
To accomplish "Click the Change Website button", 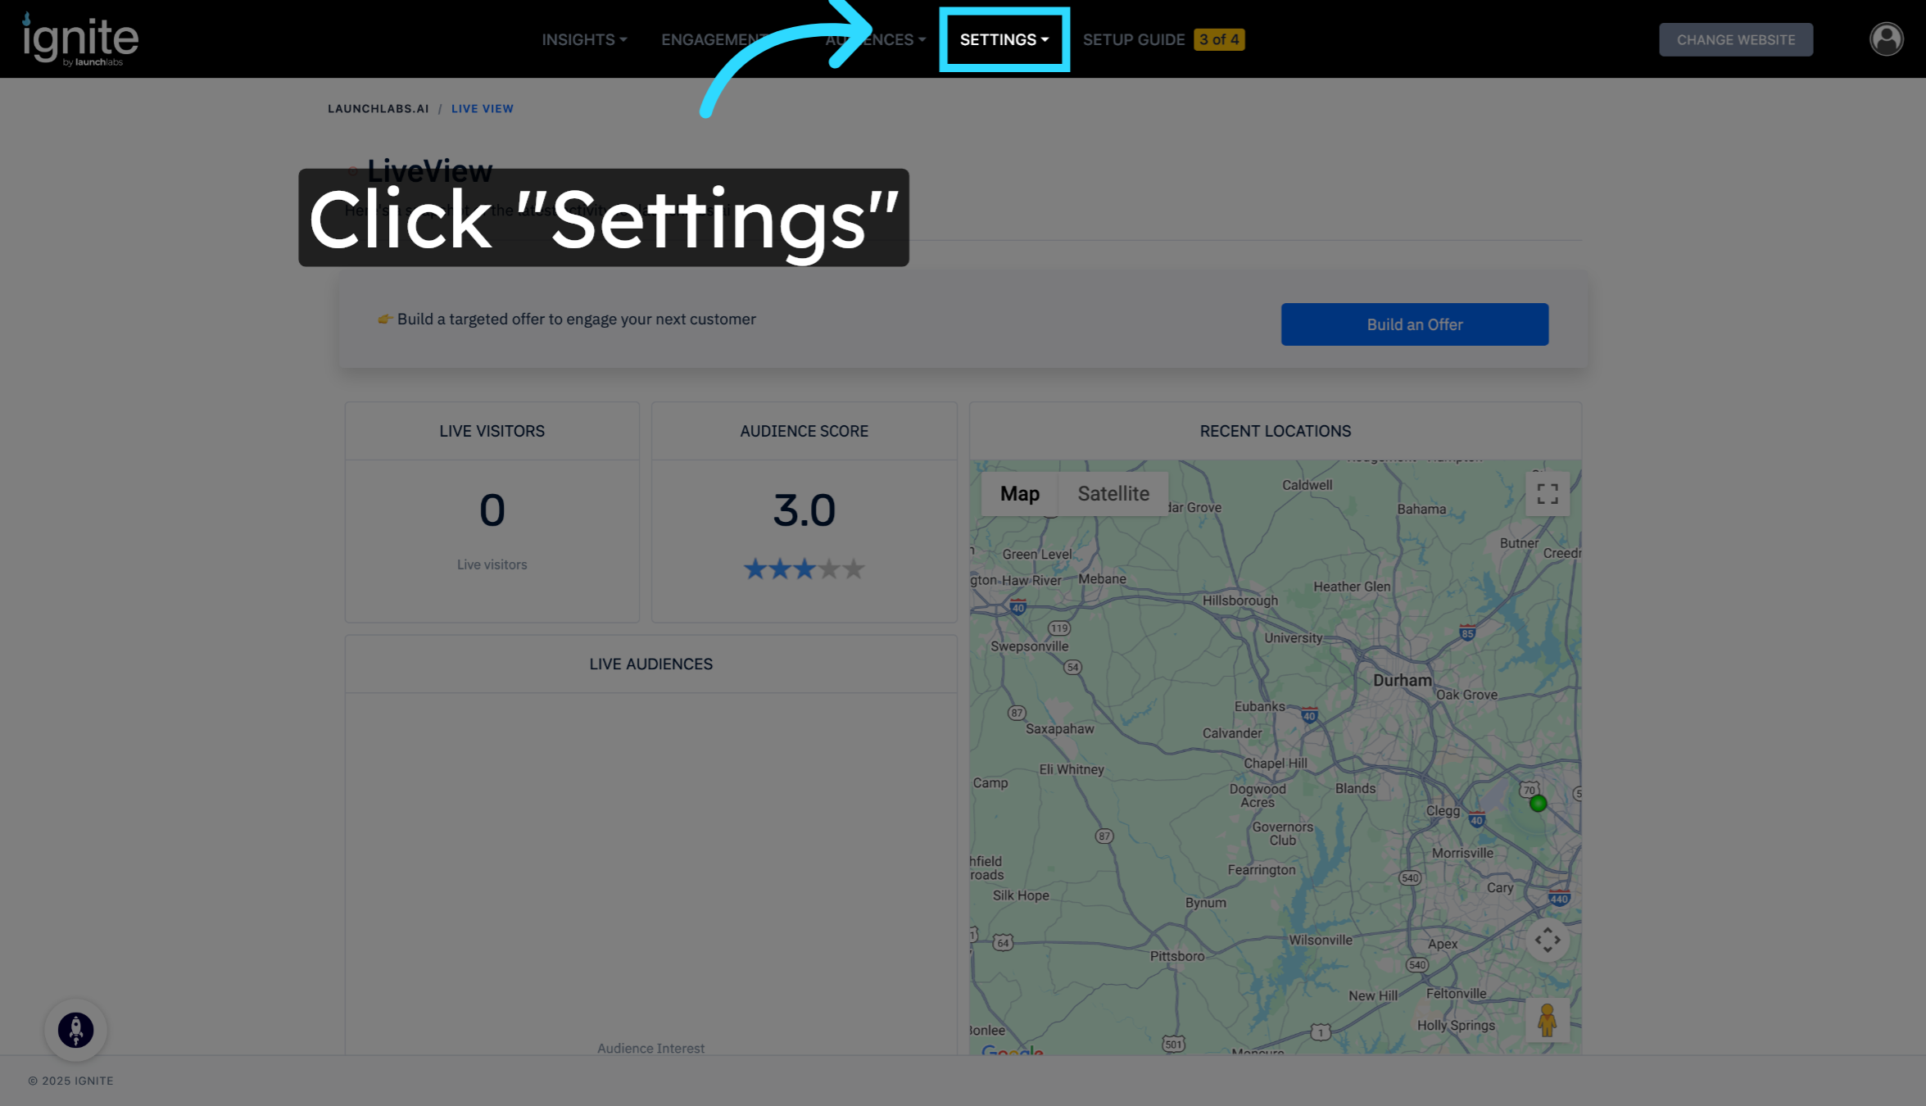I will coord(1735,39).
